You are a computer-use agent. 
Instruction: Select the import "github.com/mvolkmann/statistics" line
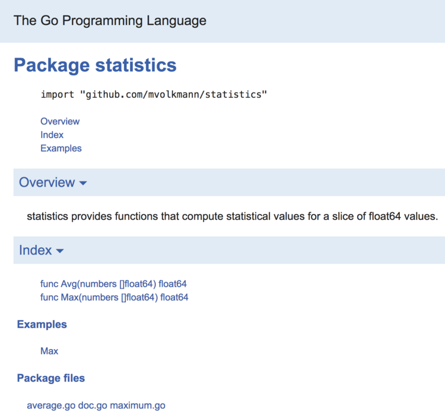(x=154, y=94)
